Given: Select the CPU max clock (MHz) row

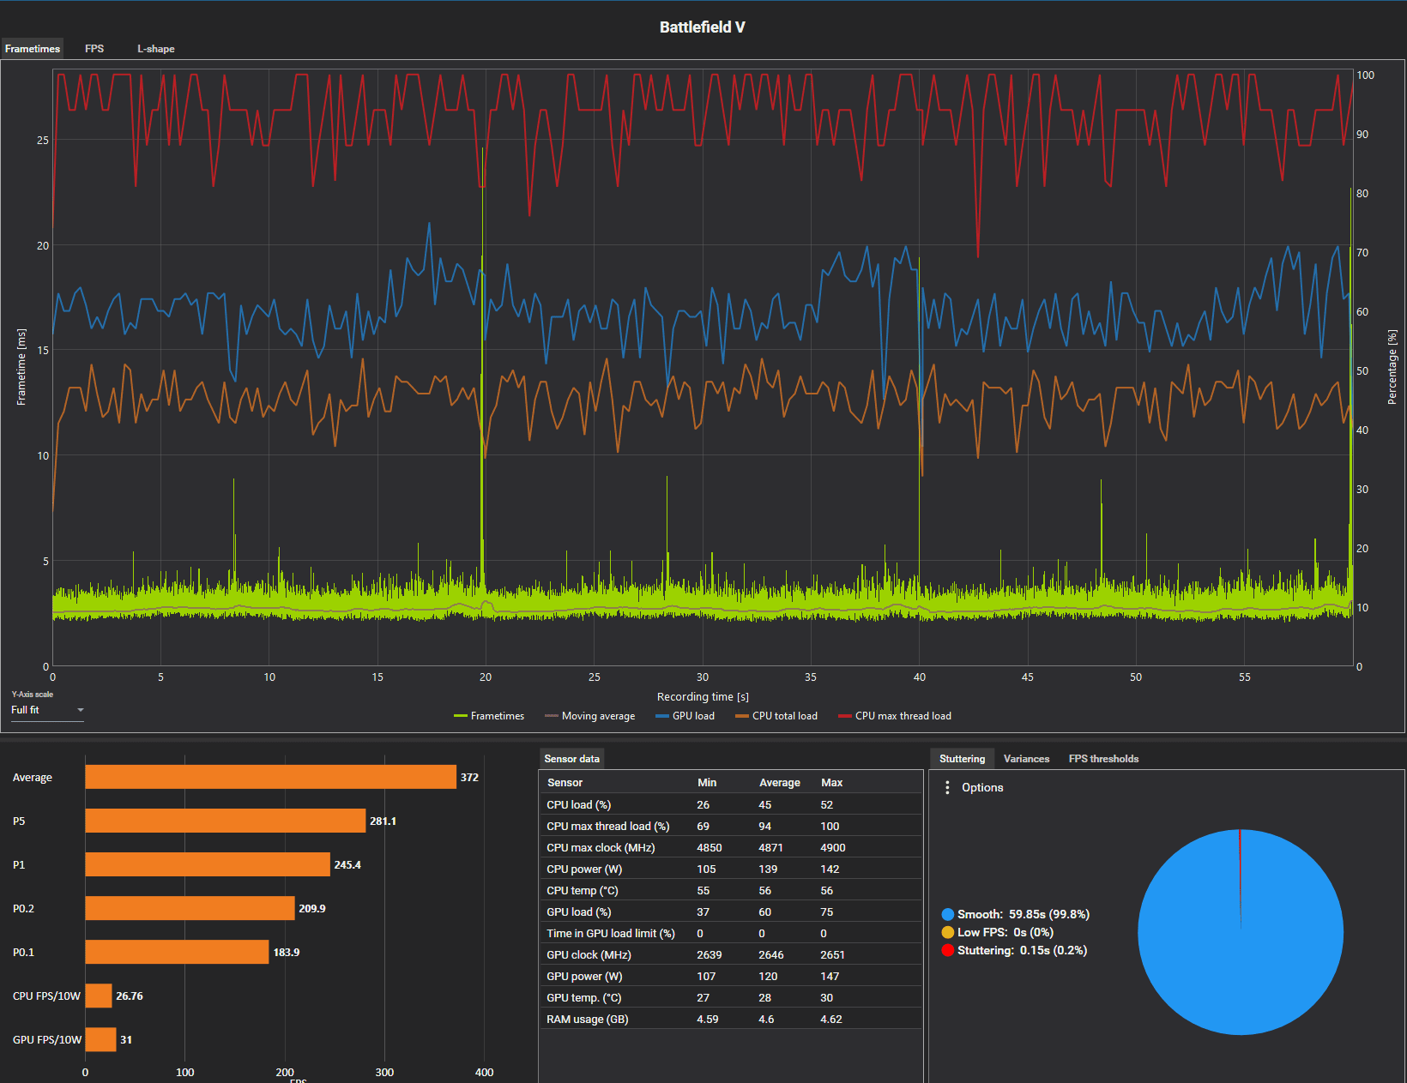Looking at the screenshot, I should tap(731, 847).
